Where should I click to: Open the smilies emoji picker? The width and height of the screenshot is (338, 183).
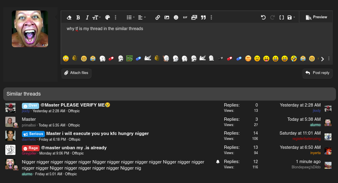click(x=176, y=17)
